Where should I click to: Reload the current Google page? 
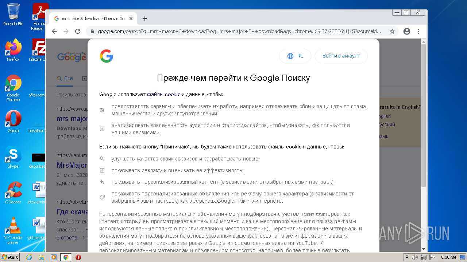click(x=78, y=31)
